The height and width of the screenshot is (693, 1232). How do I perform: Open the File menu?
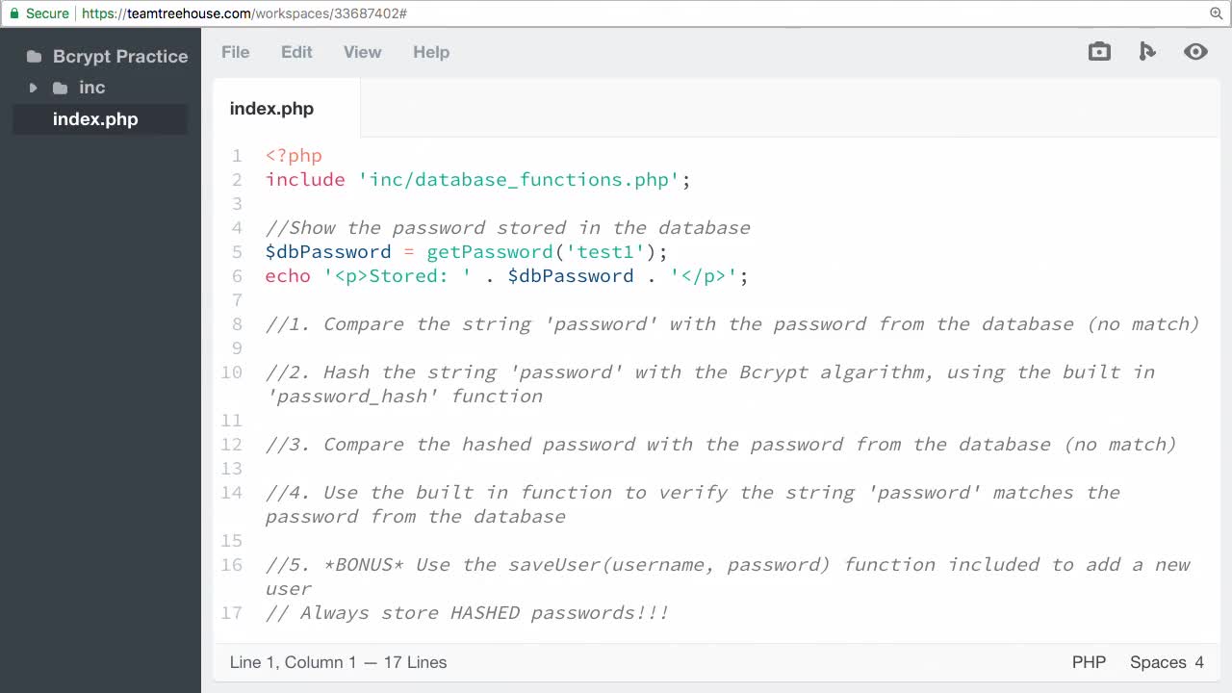(x=236, y=52)
